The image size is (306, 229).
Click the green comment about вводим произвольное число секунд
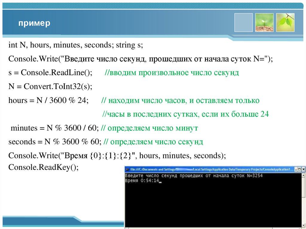[172, 72]
